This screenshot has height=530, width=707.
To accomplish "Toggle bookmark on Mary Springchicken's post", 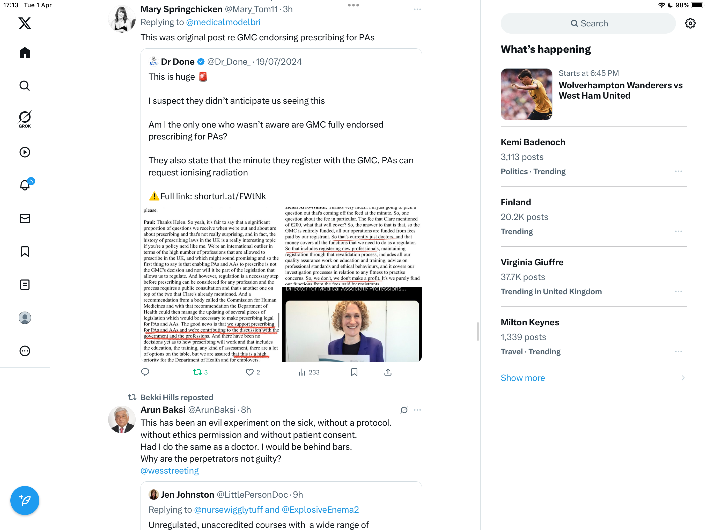I will point(354,372).
